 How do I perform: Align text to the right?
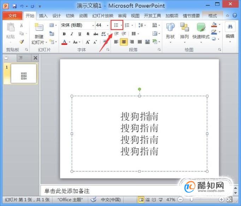click(132, 42)
